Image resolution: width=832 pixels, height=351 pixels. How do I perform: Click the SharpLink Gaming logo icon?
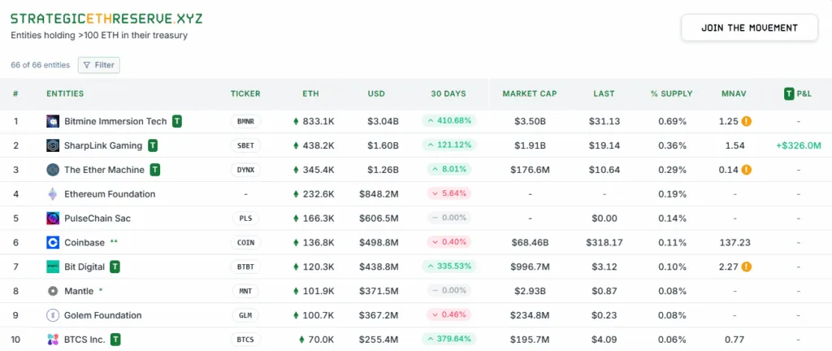coord(53,145)
